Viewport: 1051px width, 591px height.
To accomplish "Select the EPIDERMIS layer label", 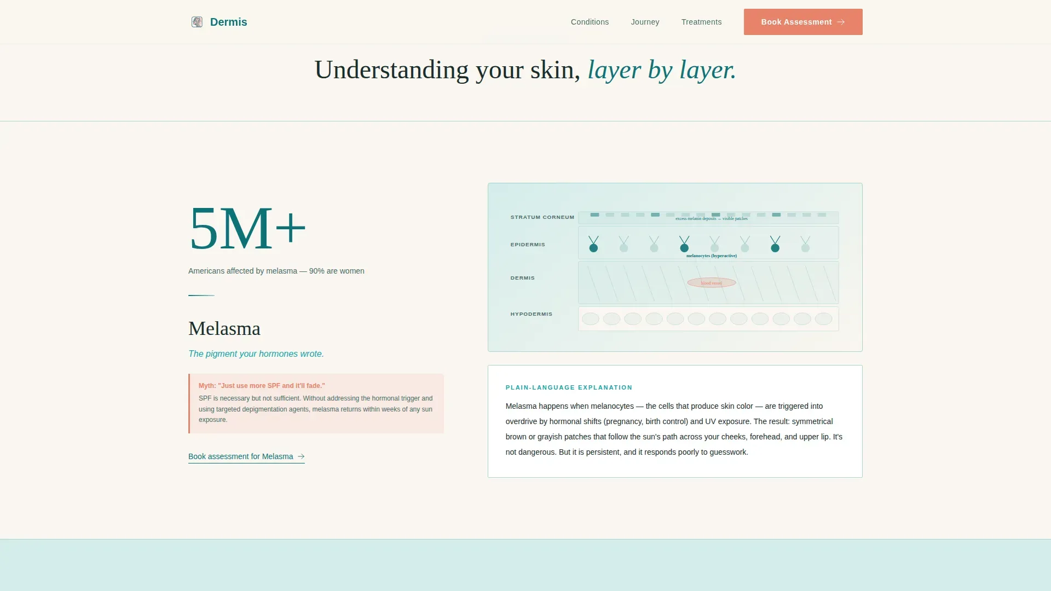I will coord(528,245).
